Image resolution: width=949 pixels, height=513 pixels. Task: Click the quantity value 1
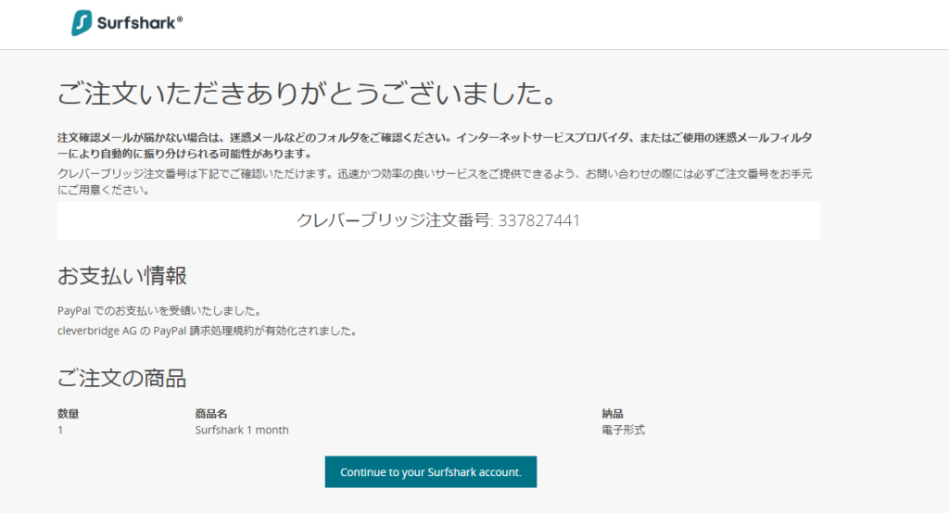coord(60,430)
